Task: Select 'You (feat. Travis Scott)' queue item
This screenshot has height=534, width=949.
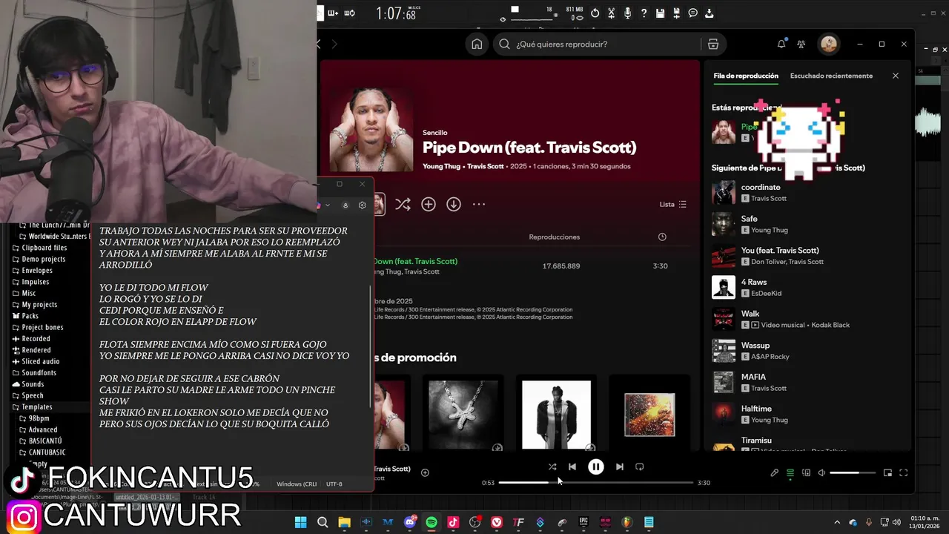Action: click(x=807, y=256)
